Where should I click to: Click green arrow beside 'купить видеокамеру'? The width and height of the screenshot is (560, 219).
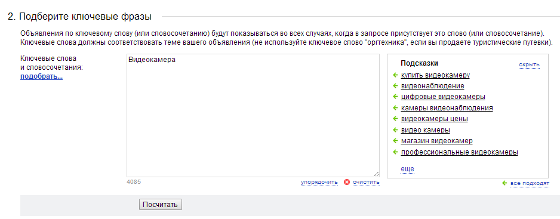(x=395, y=75)
